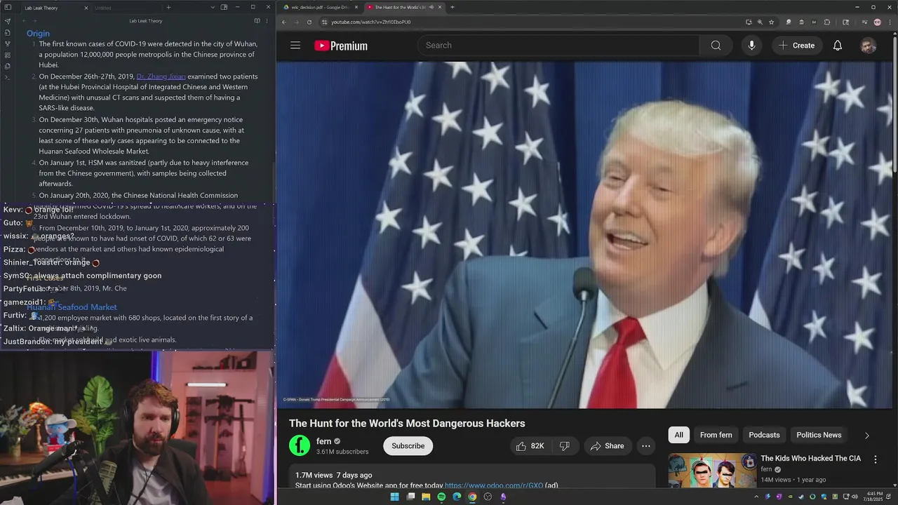The height and width of the screenshot is (505, 898).
Task: Select From fern filter chip
Action: 716,435
